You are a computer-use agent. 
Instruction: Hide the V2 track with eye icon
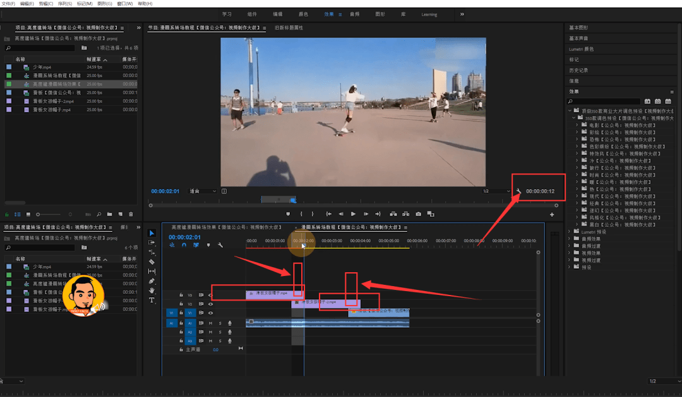click(210, 304)
